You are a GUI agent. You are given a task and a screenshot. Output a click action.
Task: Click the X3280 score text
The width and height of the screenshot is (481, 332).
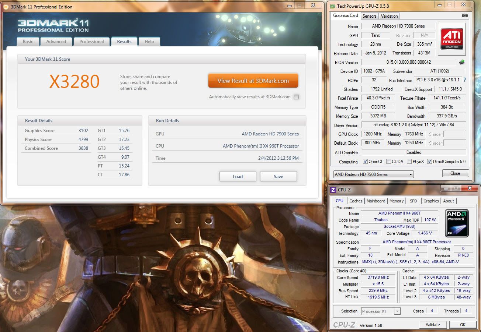[75, 81]
